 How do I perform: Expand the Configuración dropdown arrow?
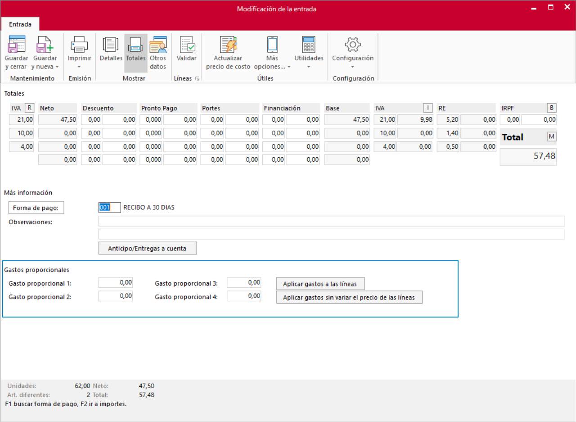point(353,67)
